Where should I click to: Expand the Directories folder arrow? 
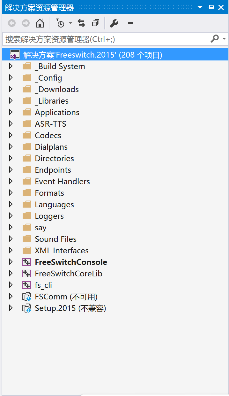tap(11, 158)
